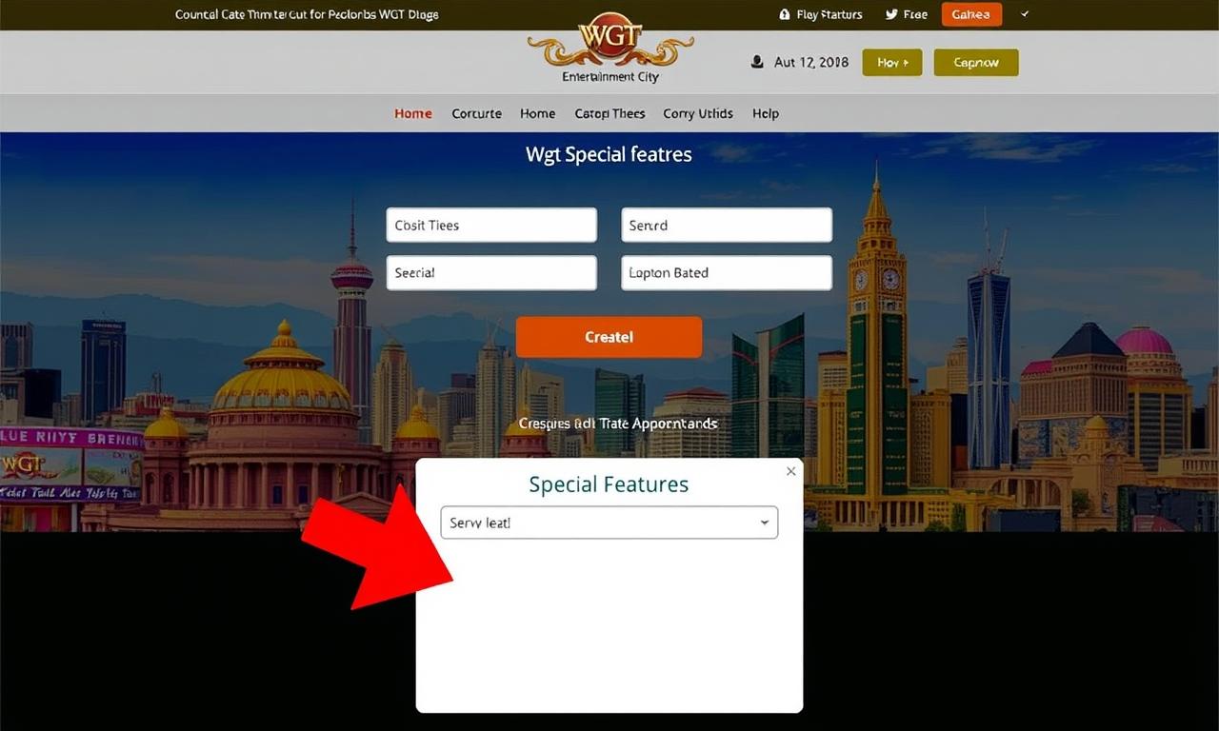The width and height of the screenshot is (1219, 731).
Task: Click the checkmark chevron in top bar
Action: click(1025, 14)
